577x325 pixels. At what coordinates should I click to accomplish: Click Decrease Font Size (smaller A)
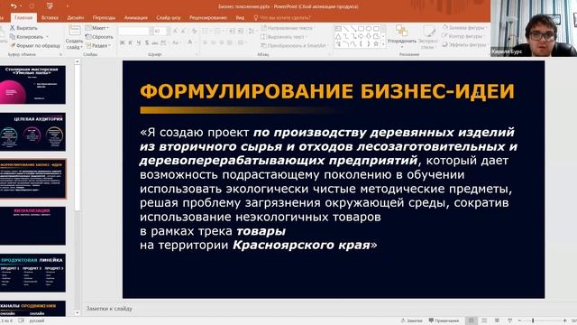tap(184, 32)
